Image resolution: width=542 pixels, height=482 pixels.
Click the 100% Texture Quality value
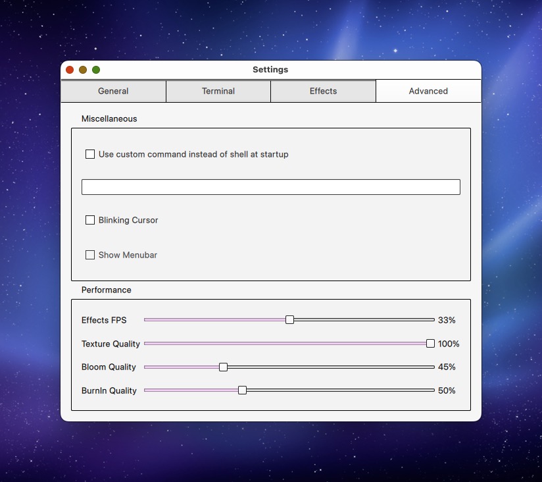coord(449,344)
